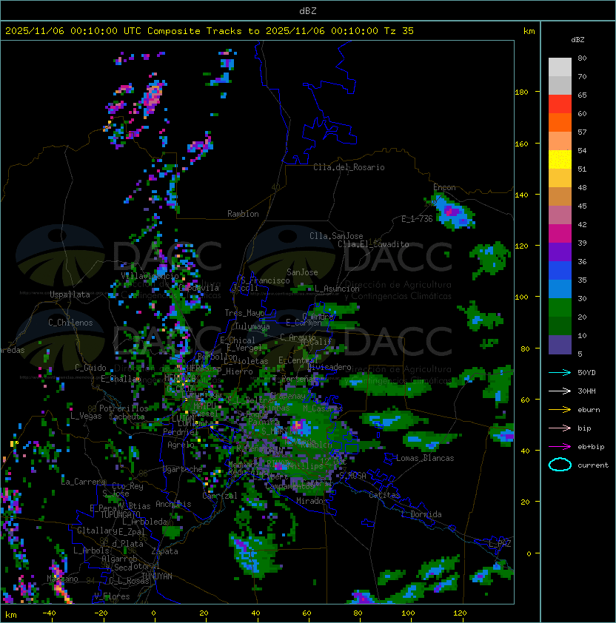The width and height of the screenshot is (616, 623).
Task: Click the 'Lomas_Blancas' map label
Action: point(425,458)
